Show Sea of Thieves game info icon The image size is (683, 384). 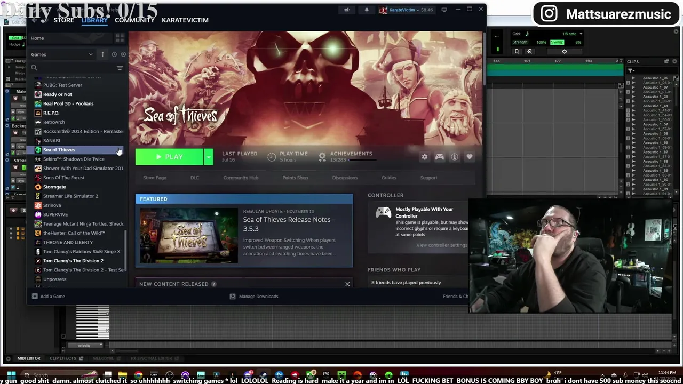455,157
